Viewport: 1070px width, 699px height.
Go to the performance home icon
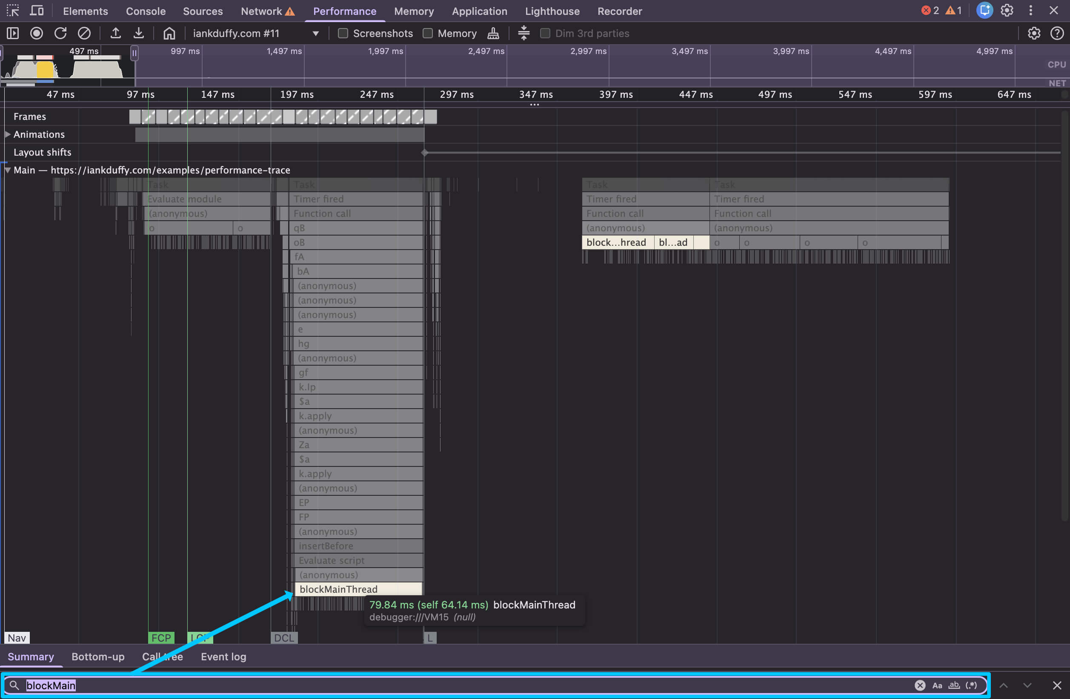tap(169, 33)
